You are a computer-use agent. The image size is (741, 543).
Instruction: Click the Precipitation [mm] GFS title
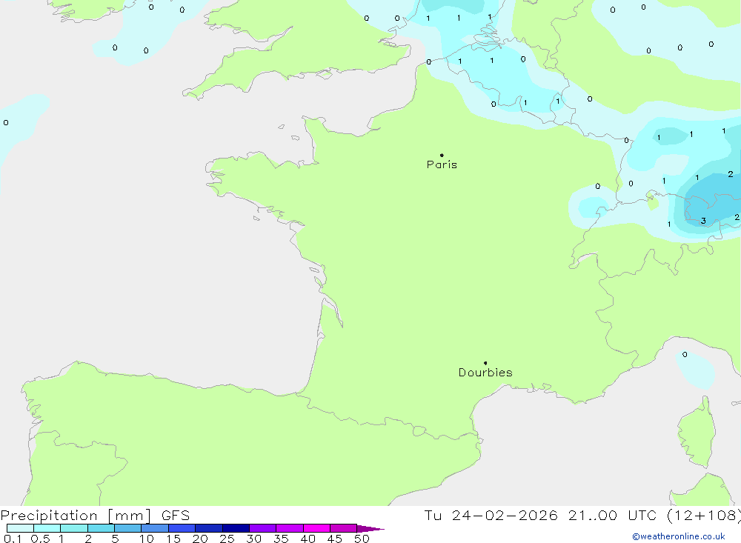95,515
